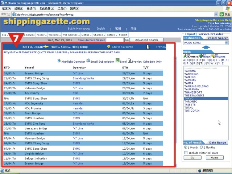Select origin By Alphabetic icon
Image resolution: width=232 pixels, height=174 pixels.
[x=185, y=56]
